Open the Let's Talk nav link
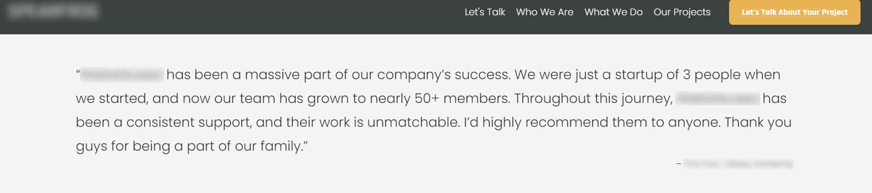 click(485, 12)
